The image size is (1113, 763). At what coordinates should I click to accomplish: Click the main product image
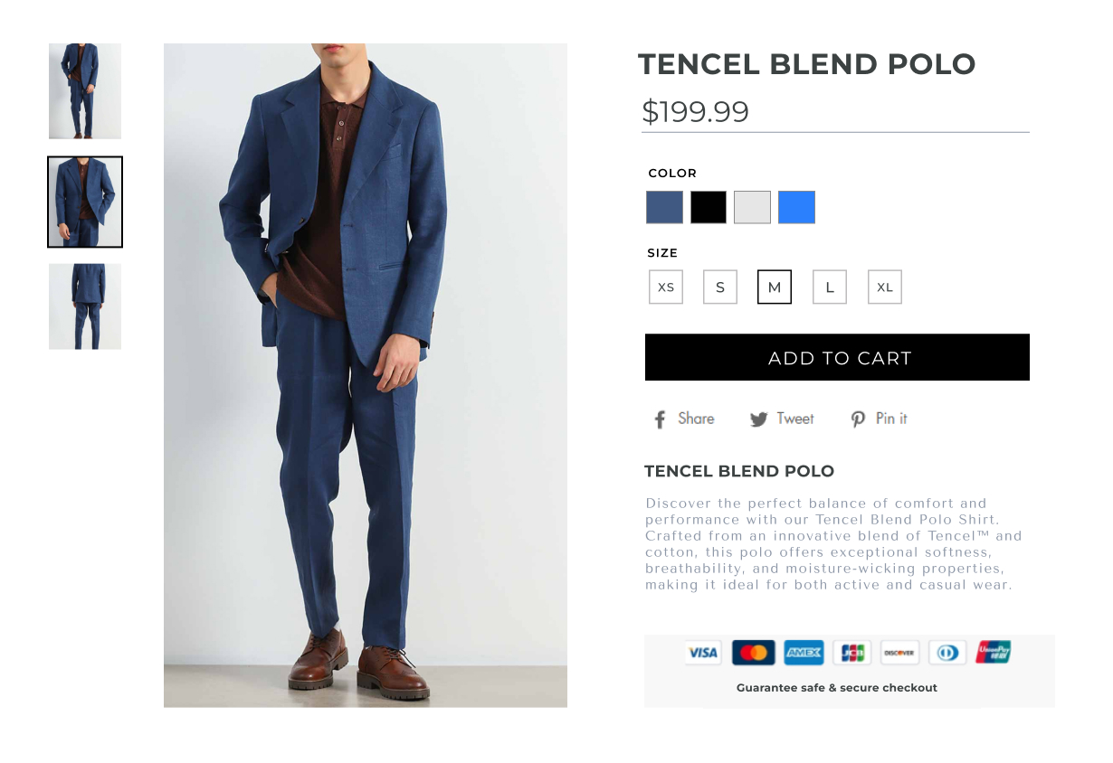(366, 375)
